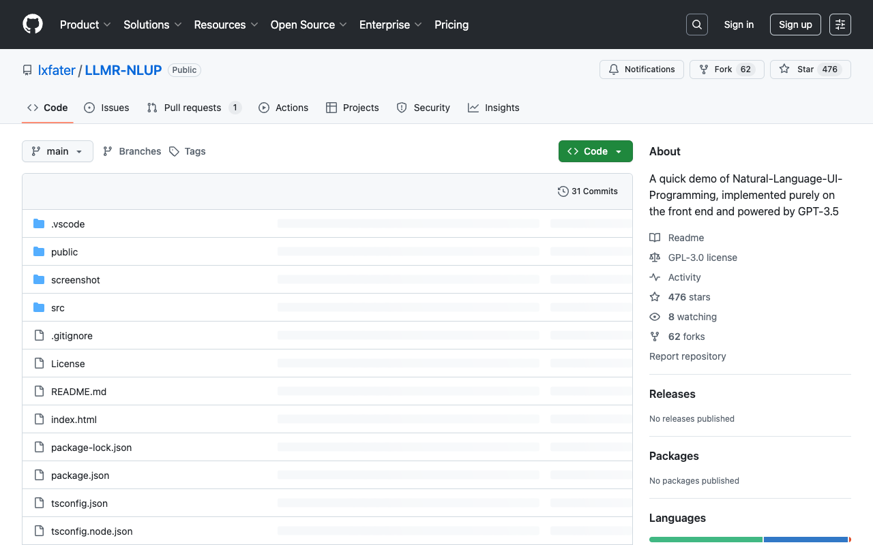Open the Projects tab
The width and height of the screenshot is (873, 545).
[353, 108]
